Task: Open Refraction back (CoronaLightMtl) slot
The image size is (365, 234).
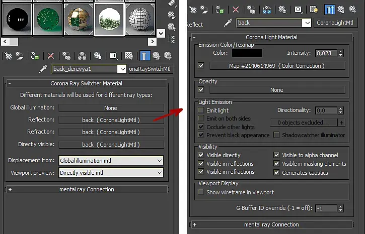Action: [111, 132]
